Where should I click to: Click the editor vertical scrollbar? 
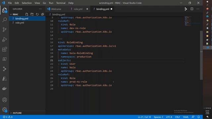pos(201,55)
